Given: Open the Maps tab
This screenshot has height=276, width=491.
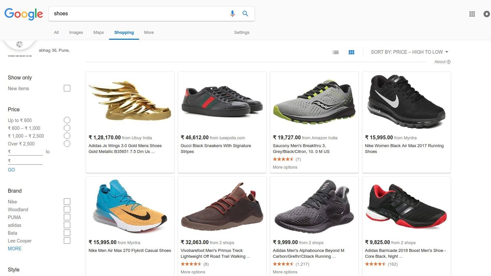Looking at the screenshot, I should pos(98,33).
